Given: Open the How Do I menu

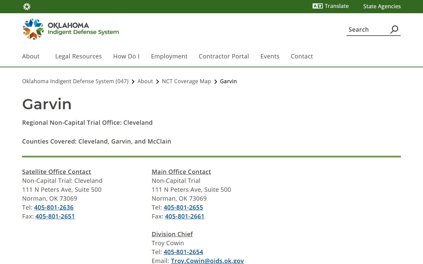Looking at the screenshot, I should [x=126, y=56].
